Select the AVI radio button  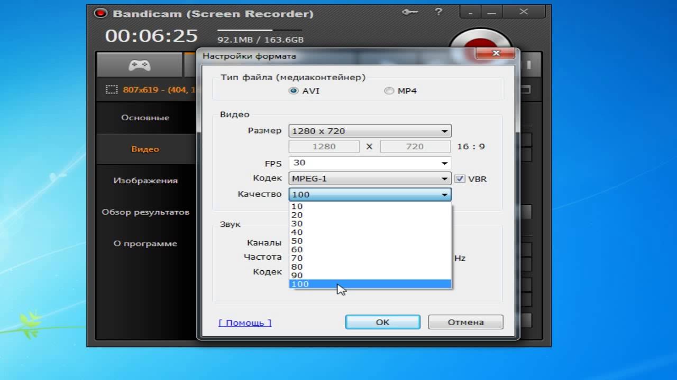293,91
